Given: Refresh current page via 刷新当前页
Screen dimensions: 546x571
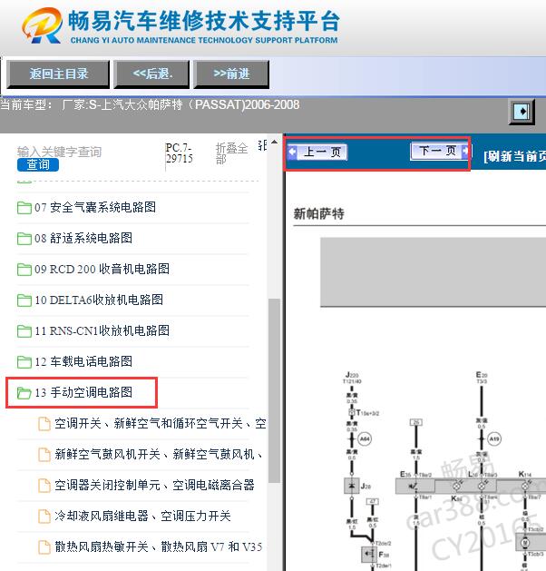Looking at the screenshot, I should 514,156.
